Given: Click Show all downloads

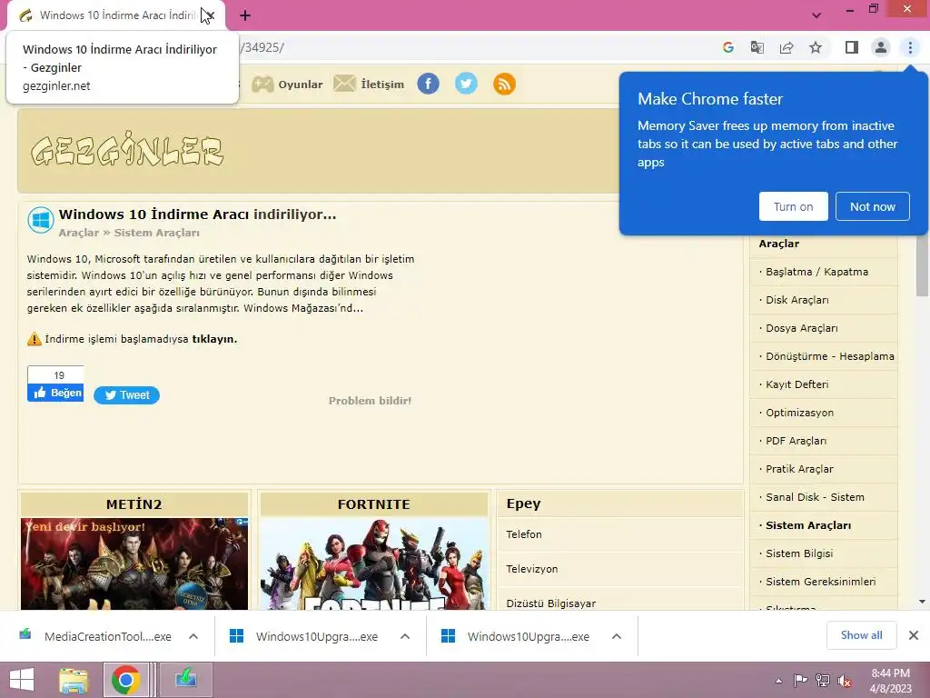Looking at the screenshot, I should pos(861,635).
